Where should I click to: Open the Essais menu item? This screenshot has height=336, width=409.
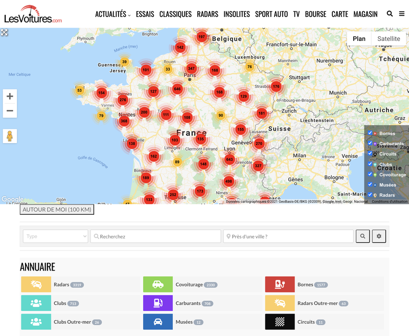[145, 14]
